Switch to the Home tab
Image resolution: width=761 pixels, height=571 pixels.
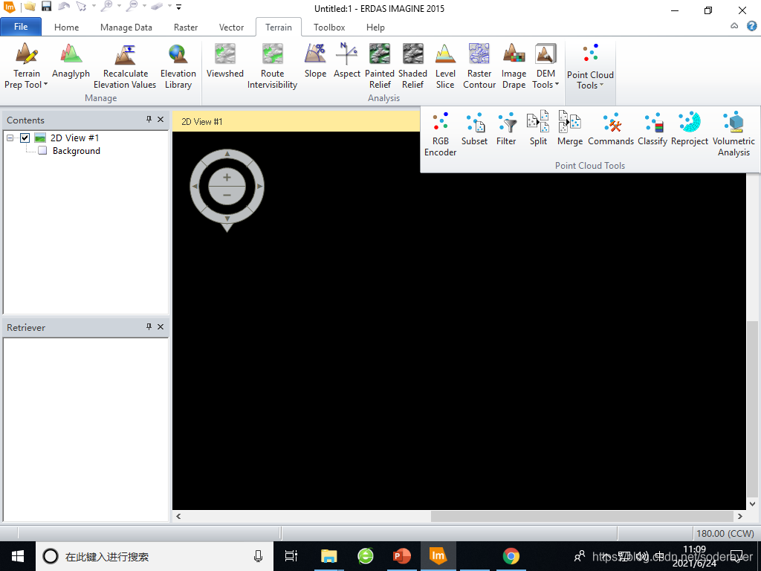tap(66, 28)
